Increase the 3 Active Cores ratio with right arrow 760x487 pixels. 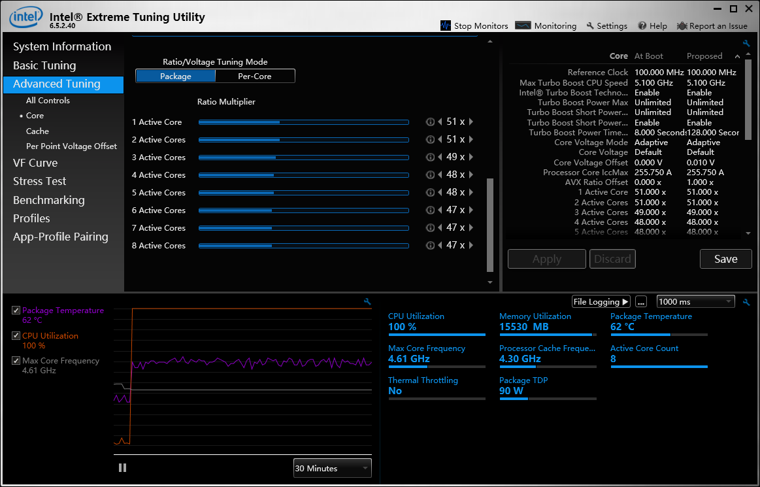coord(471,157)
